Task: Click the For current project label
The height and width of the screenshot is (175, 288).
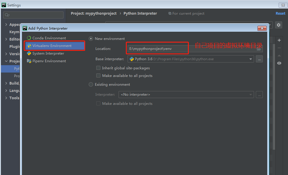Action: pyautogui.click(x=188, y=14)
